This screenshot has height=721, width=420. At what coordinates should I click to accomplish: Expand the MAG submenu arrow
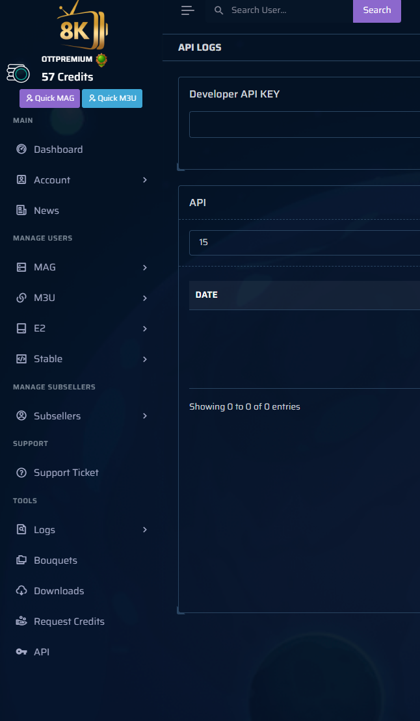145,267
